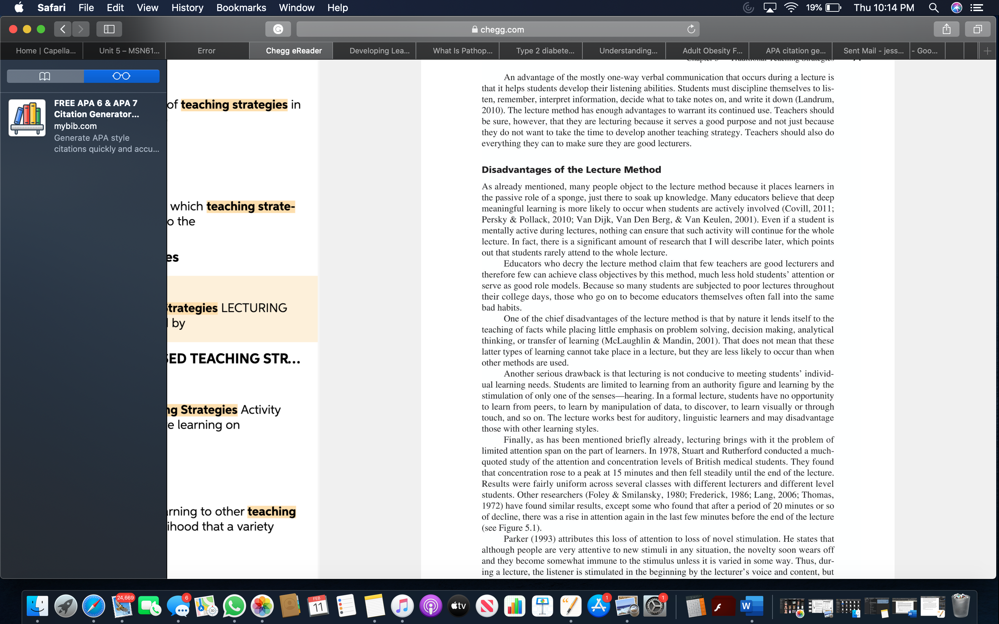Open Spotlight search in menu bar
Viewport: 999px width, 624px height.
(x=933, y=7)
